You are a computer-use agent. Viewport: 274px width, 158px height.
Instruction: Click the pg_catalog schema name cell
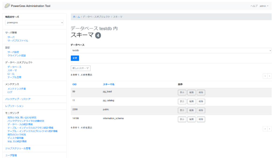point(108,100)
